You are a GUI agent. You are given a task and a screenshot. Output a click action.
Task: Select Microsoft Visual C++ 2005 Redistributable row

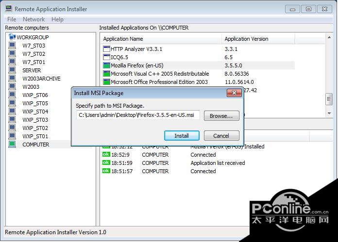pos(198,74)
